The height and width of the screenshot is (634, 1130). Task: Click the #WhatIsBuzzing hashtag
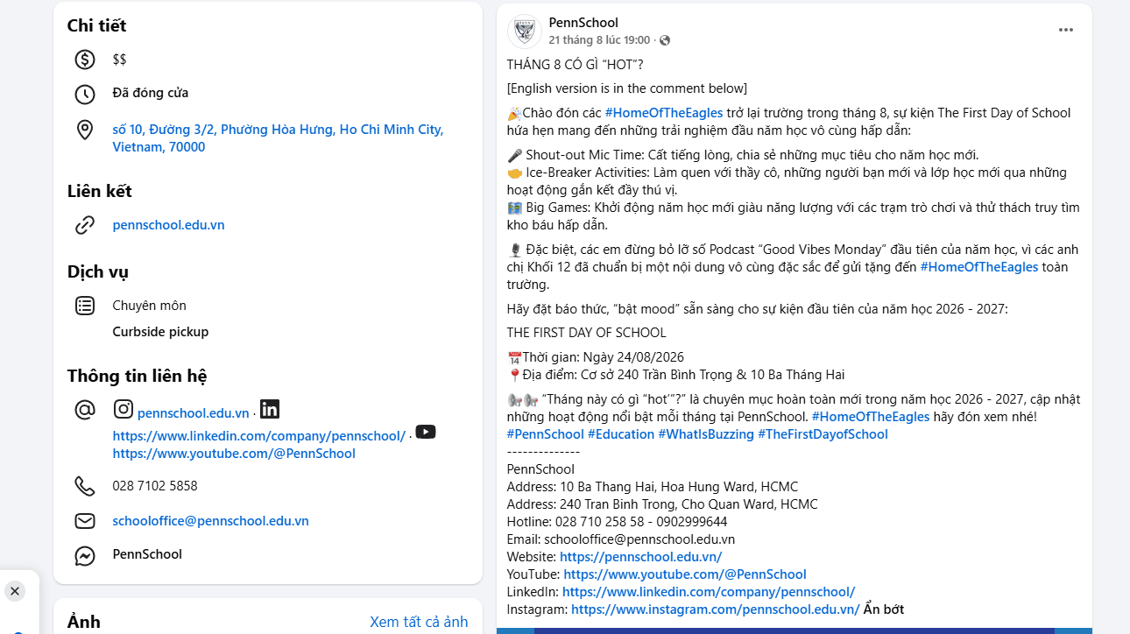[x=706, y=434]
